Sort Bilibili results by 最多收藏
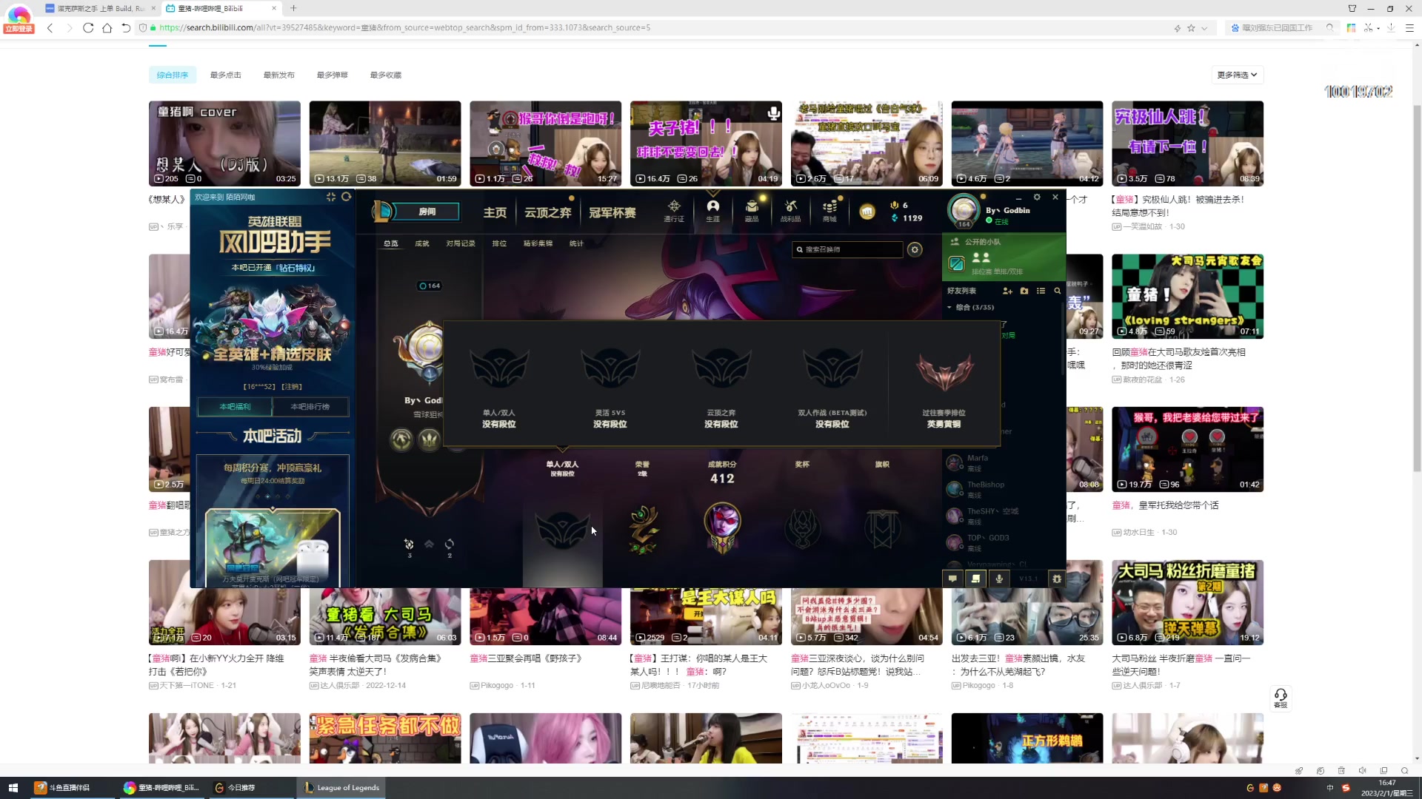Image resolution: width=1422 pixels, height=799 pixels. [x=386, y=75]
